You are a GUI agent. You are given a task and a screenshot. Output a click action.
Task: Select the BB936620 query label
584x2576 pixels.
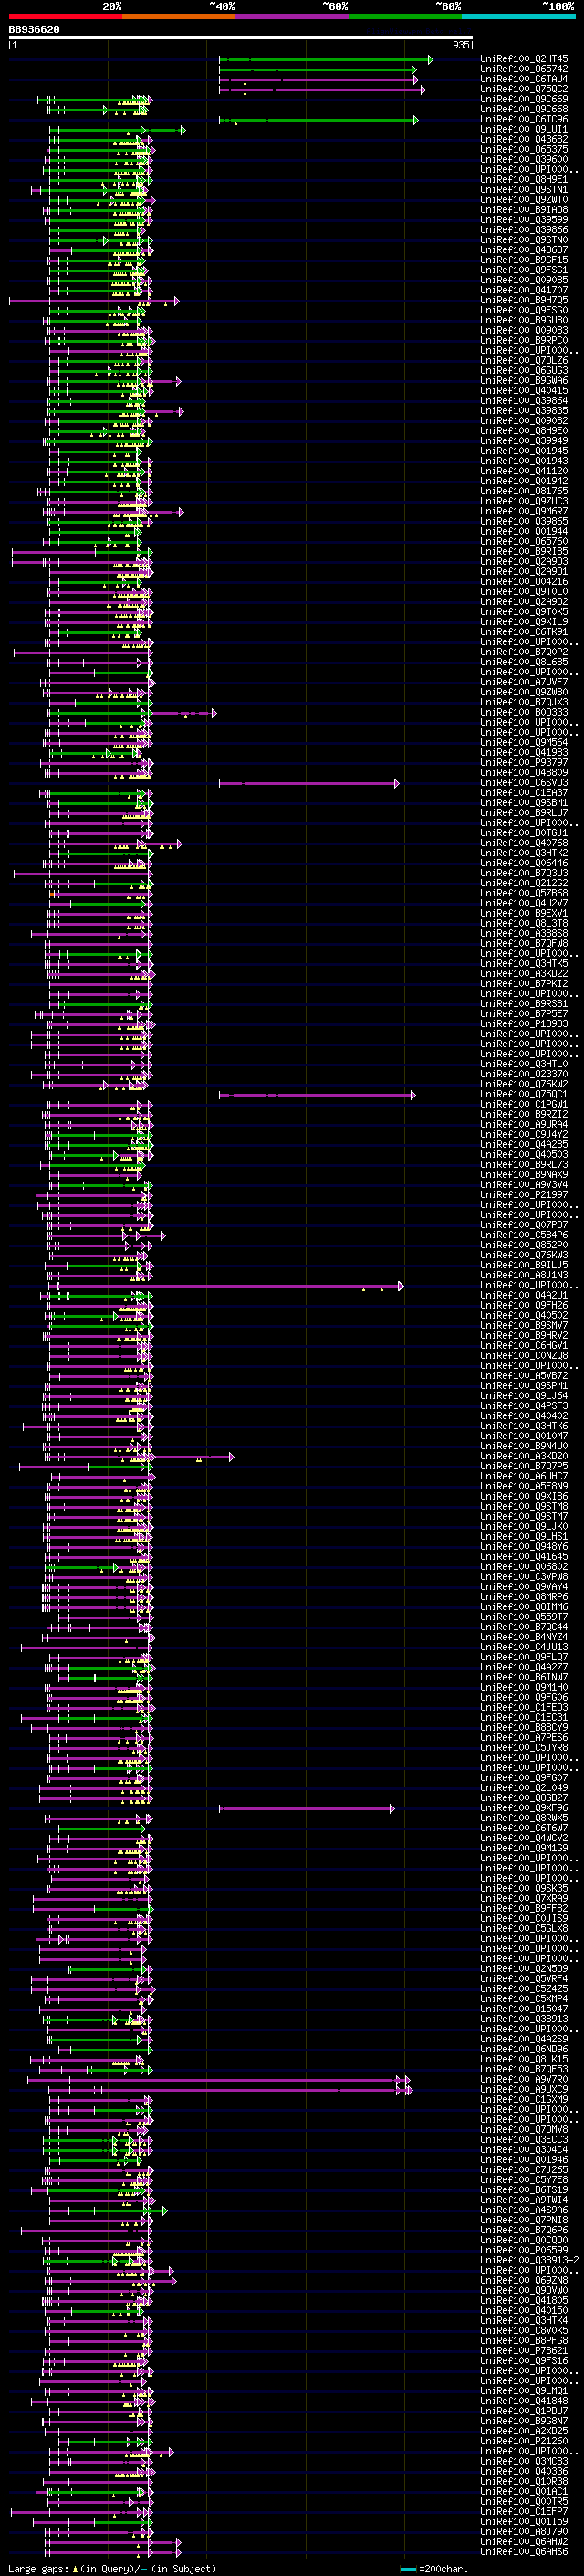34,29
